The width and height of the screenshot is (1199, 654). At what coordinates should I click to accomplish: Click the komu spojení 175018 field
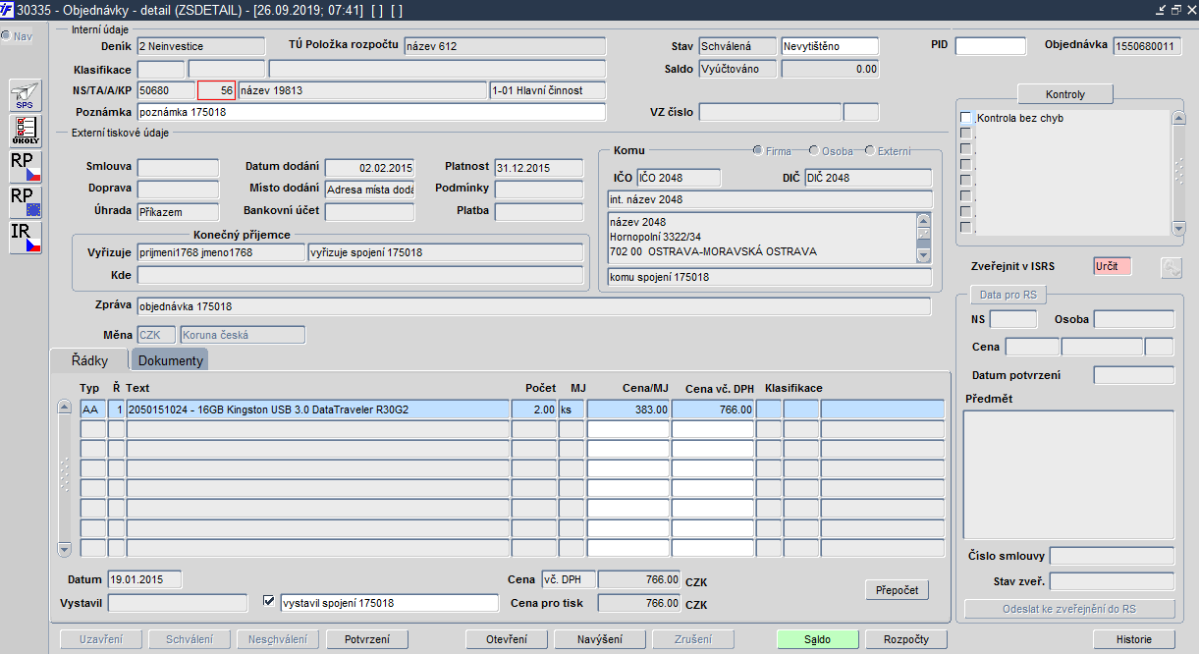769,277
